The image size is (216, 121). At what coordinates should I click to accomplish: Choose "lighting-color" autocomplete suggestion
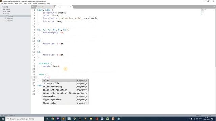tap(65, 99)
